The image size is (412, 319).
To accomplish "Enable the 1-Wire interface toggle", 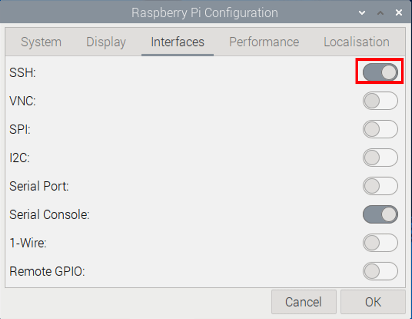I will pos(380,243).
